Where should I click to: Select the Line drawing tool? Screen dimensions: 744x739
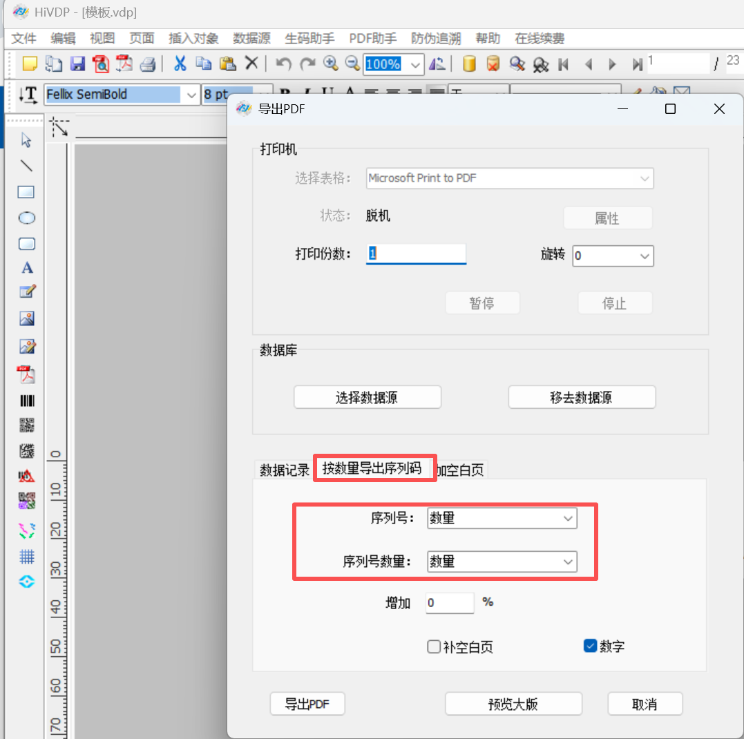coord(26,166)
